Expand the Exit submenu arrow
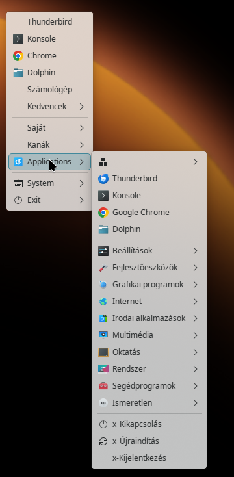 [81, 200]
